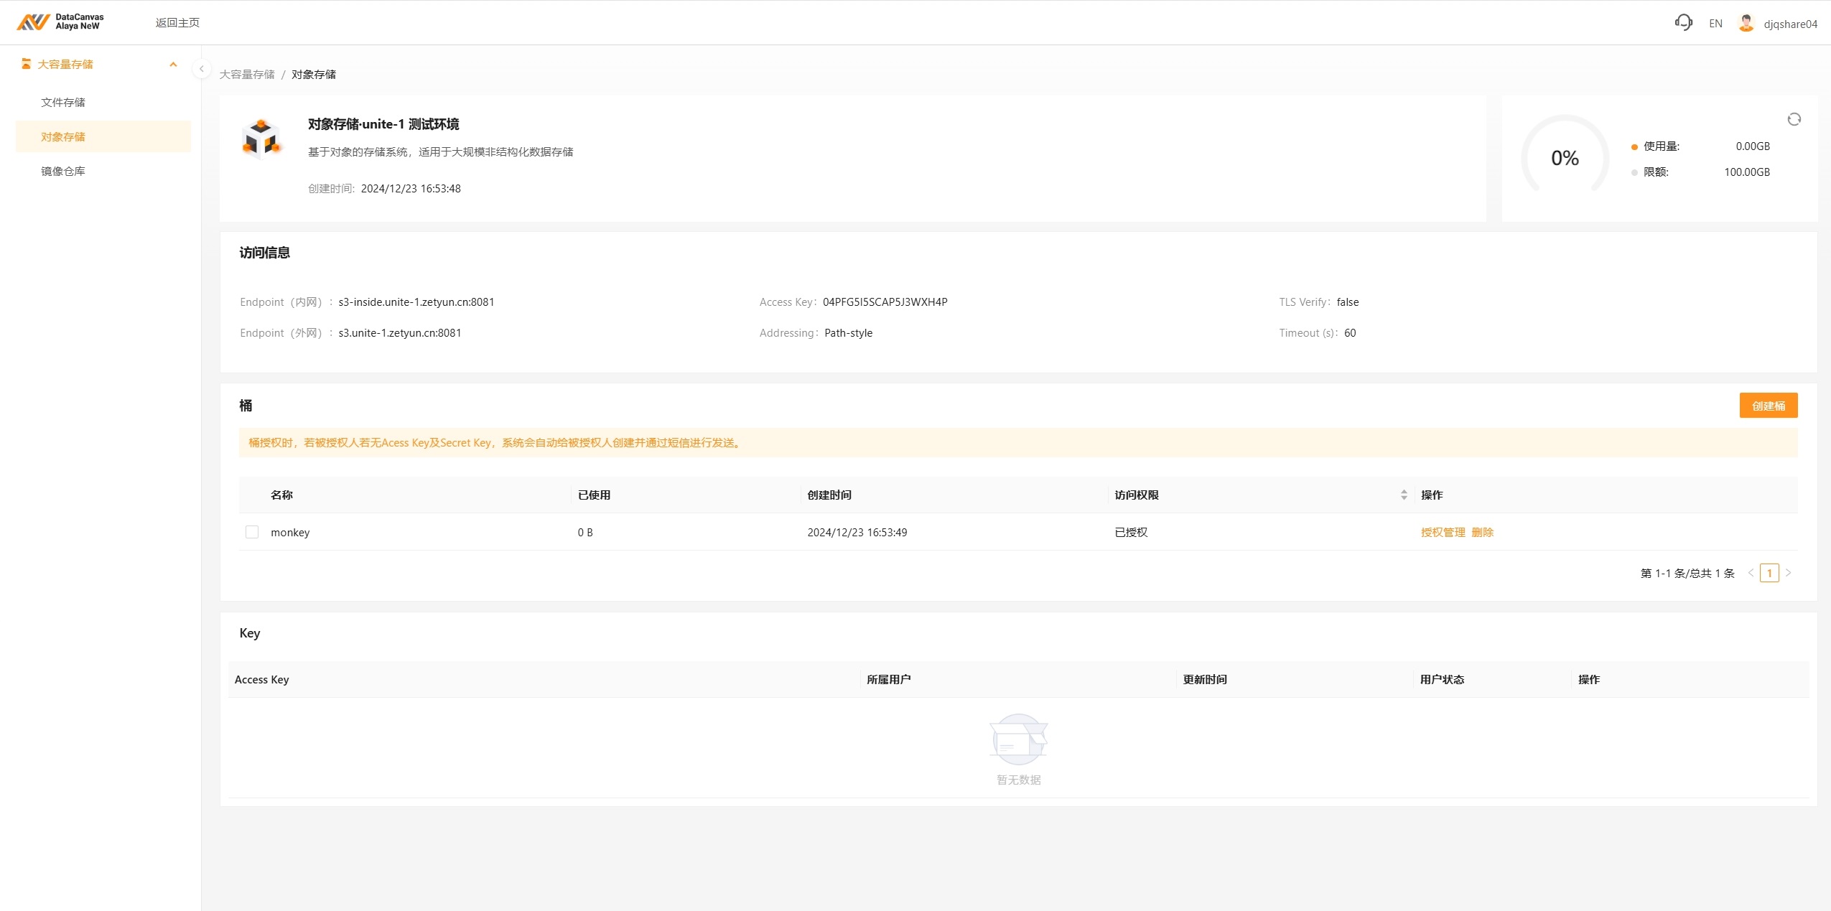Open 镜像仓库 in the sidebar

click(x=63, y=171)
